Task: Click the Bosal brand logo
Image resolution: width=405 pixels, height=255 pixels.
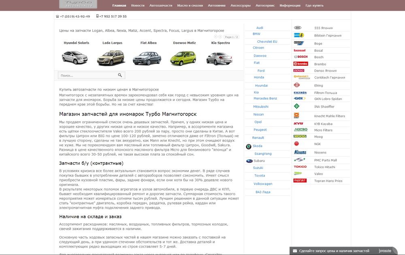Action: pyautogui.click(x=300, y=50)
